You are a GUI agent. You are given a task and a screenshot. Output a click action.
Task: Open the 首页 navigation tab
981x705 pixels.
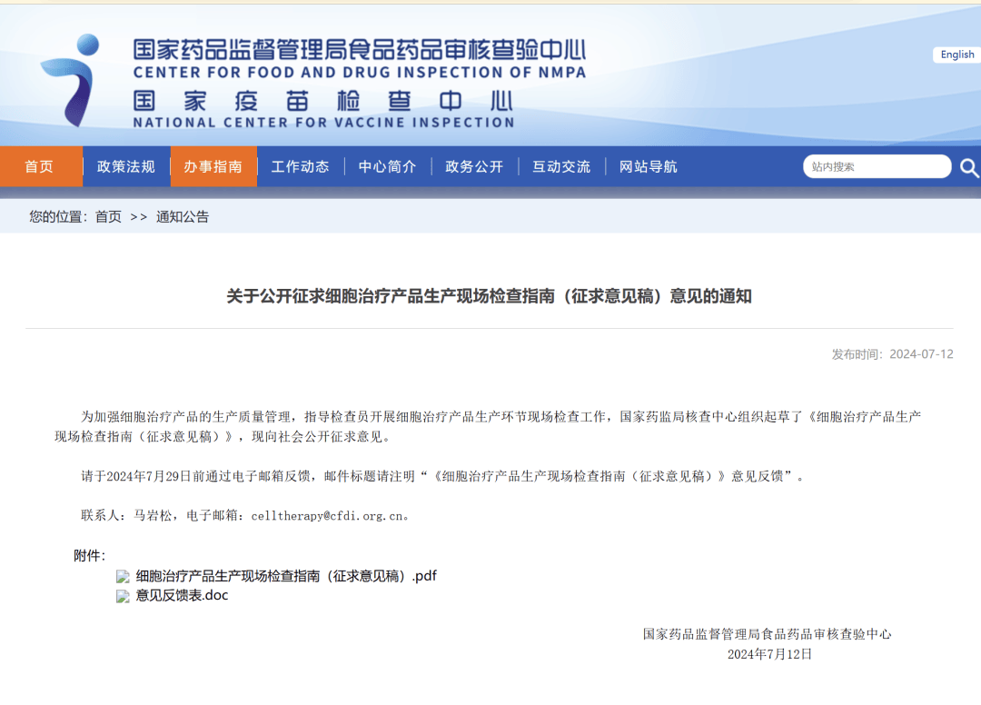39,166
